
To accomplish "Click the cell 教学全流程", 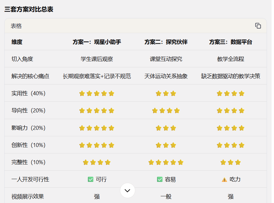I will (x=231, y=59).
